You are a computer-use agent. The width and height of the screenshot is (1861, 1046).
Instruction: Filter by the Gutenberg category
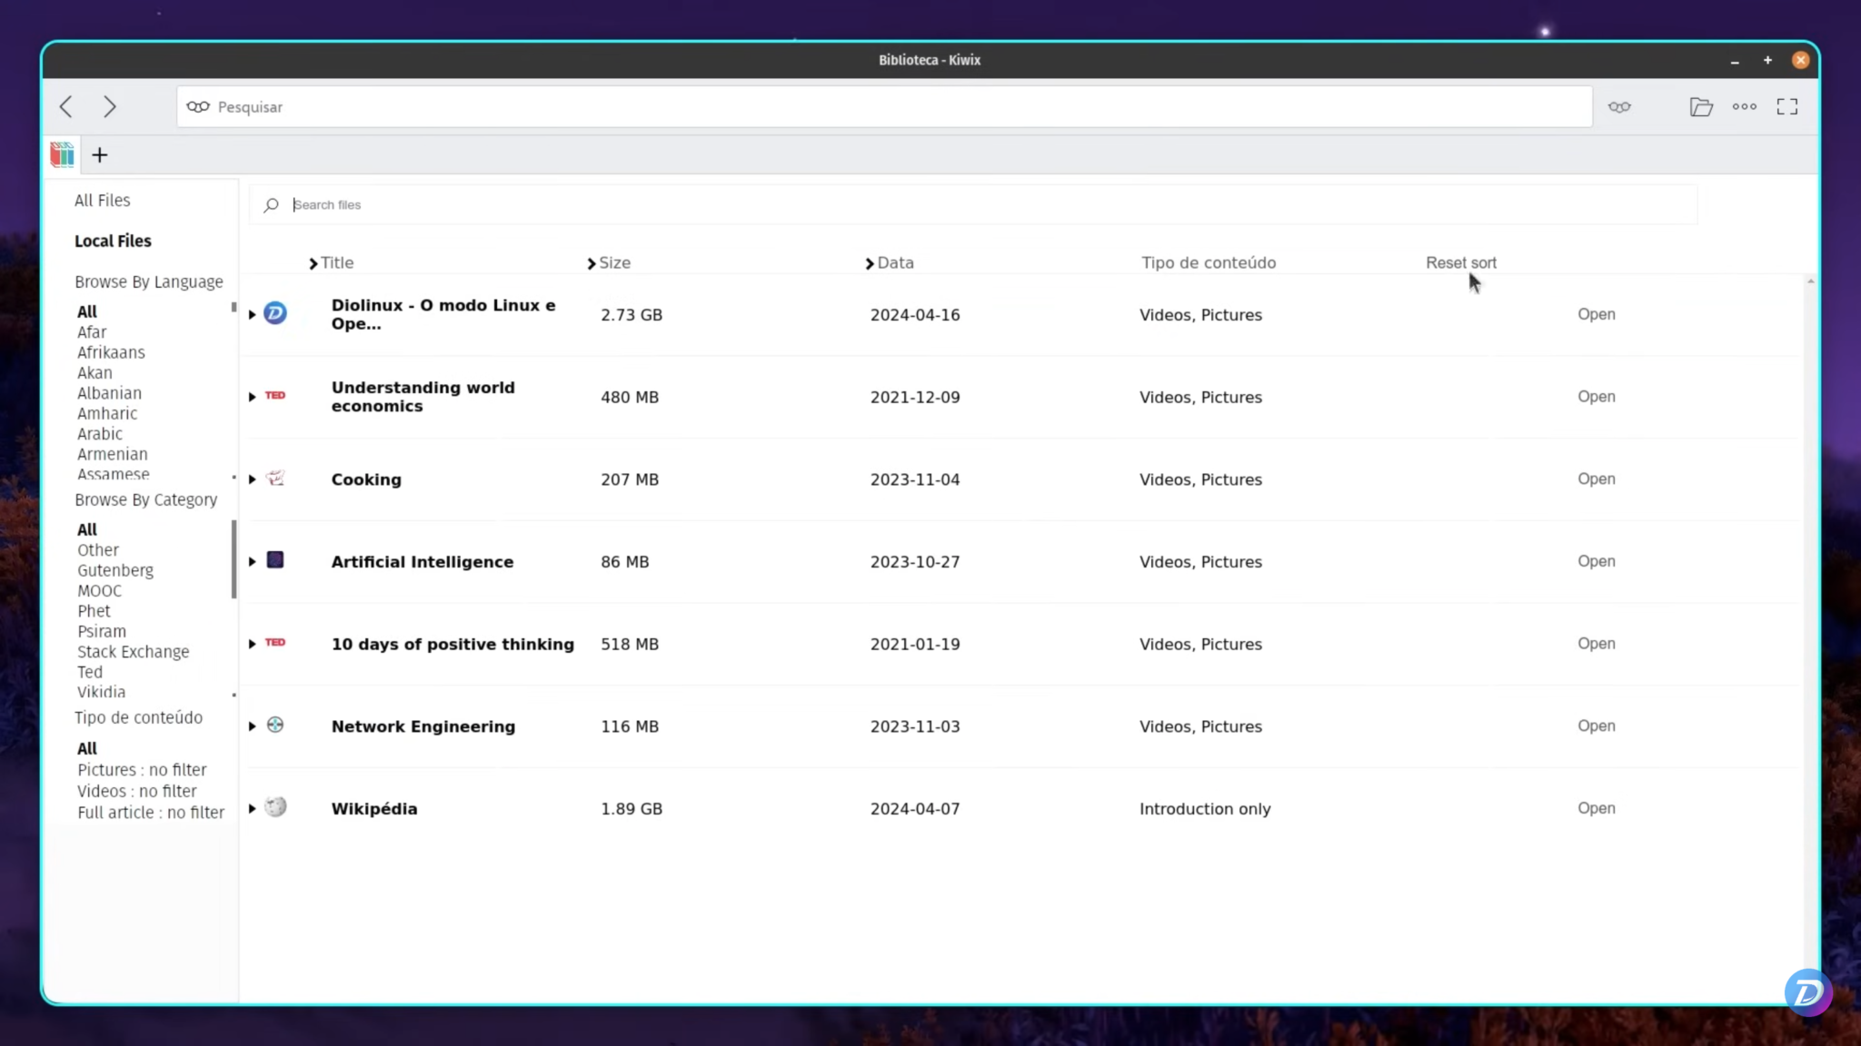(115, 569)
